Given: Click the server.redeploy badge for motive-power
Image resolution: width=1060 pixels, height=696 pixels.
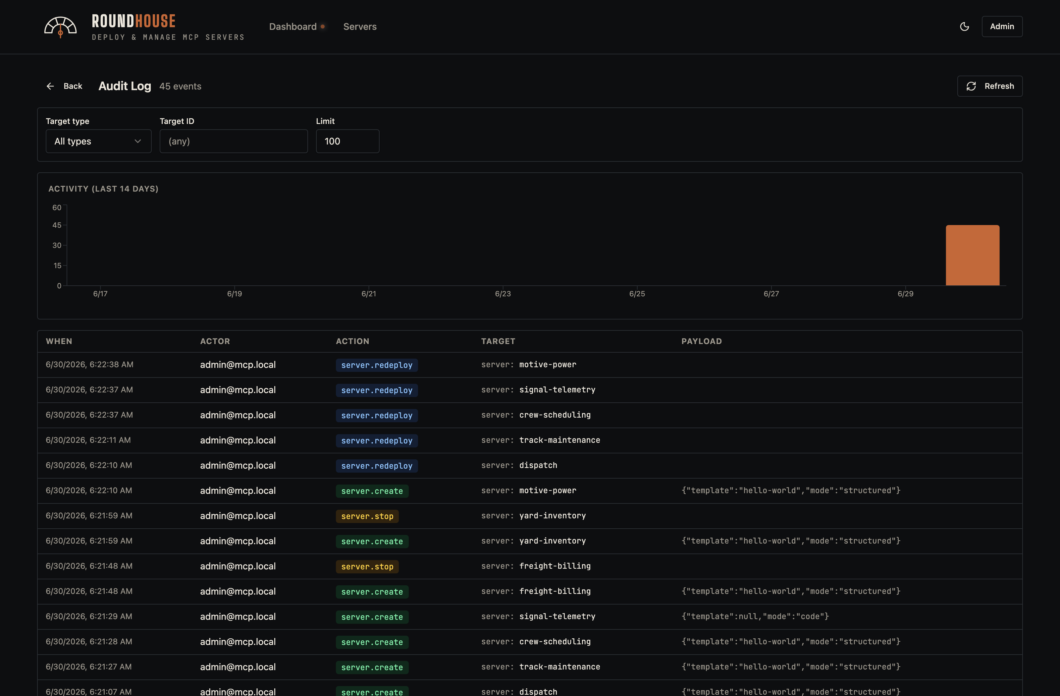Looking at the screenshot, I should coord(377,365).
